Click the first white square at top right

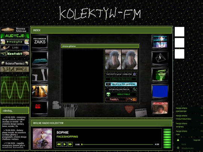click(179, 32)
